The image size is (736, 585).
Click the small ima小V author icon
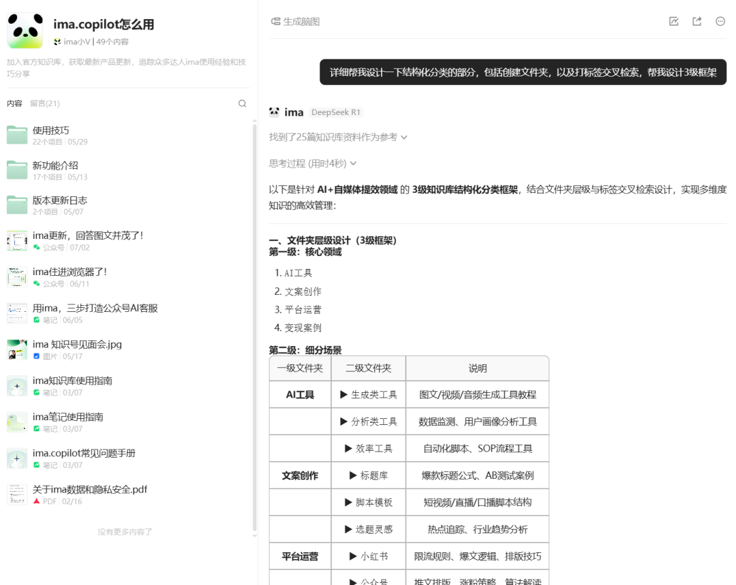point(57,42)
